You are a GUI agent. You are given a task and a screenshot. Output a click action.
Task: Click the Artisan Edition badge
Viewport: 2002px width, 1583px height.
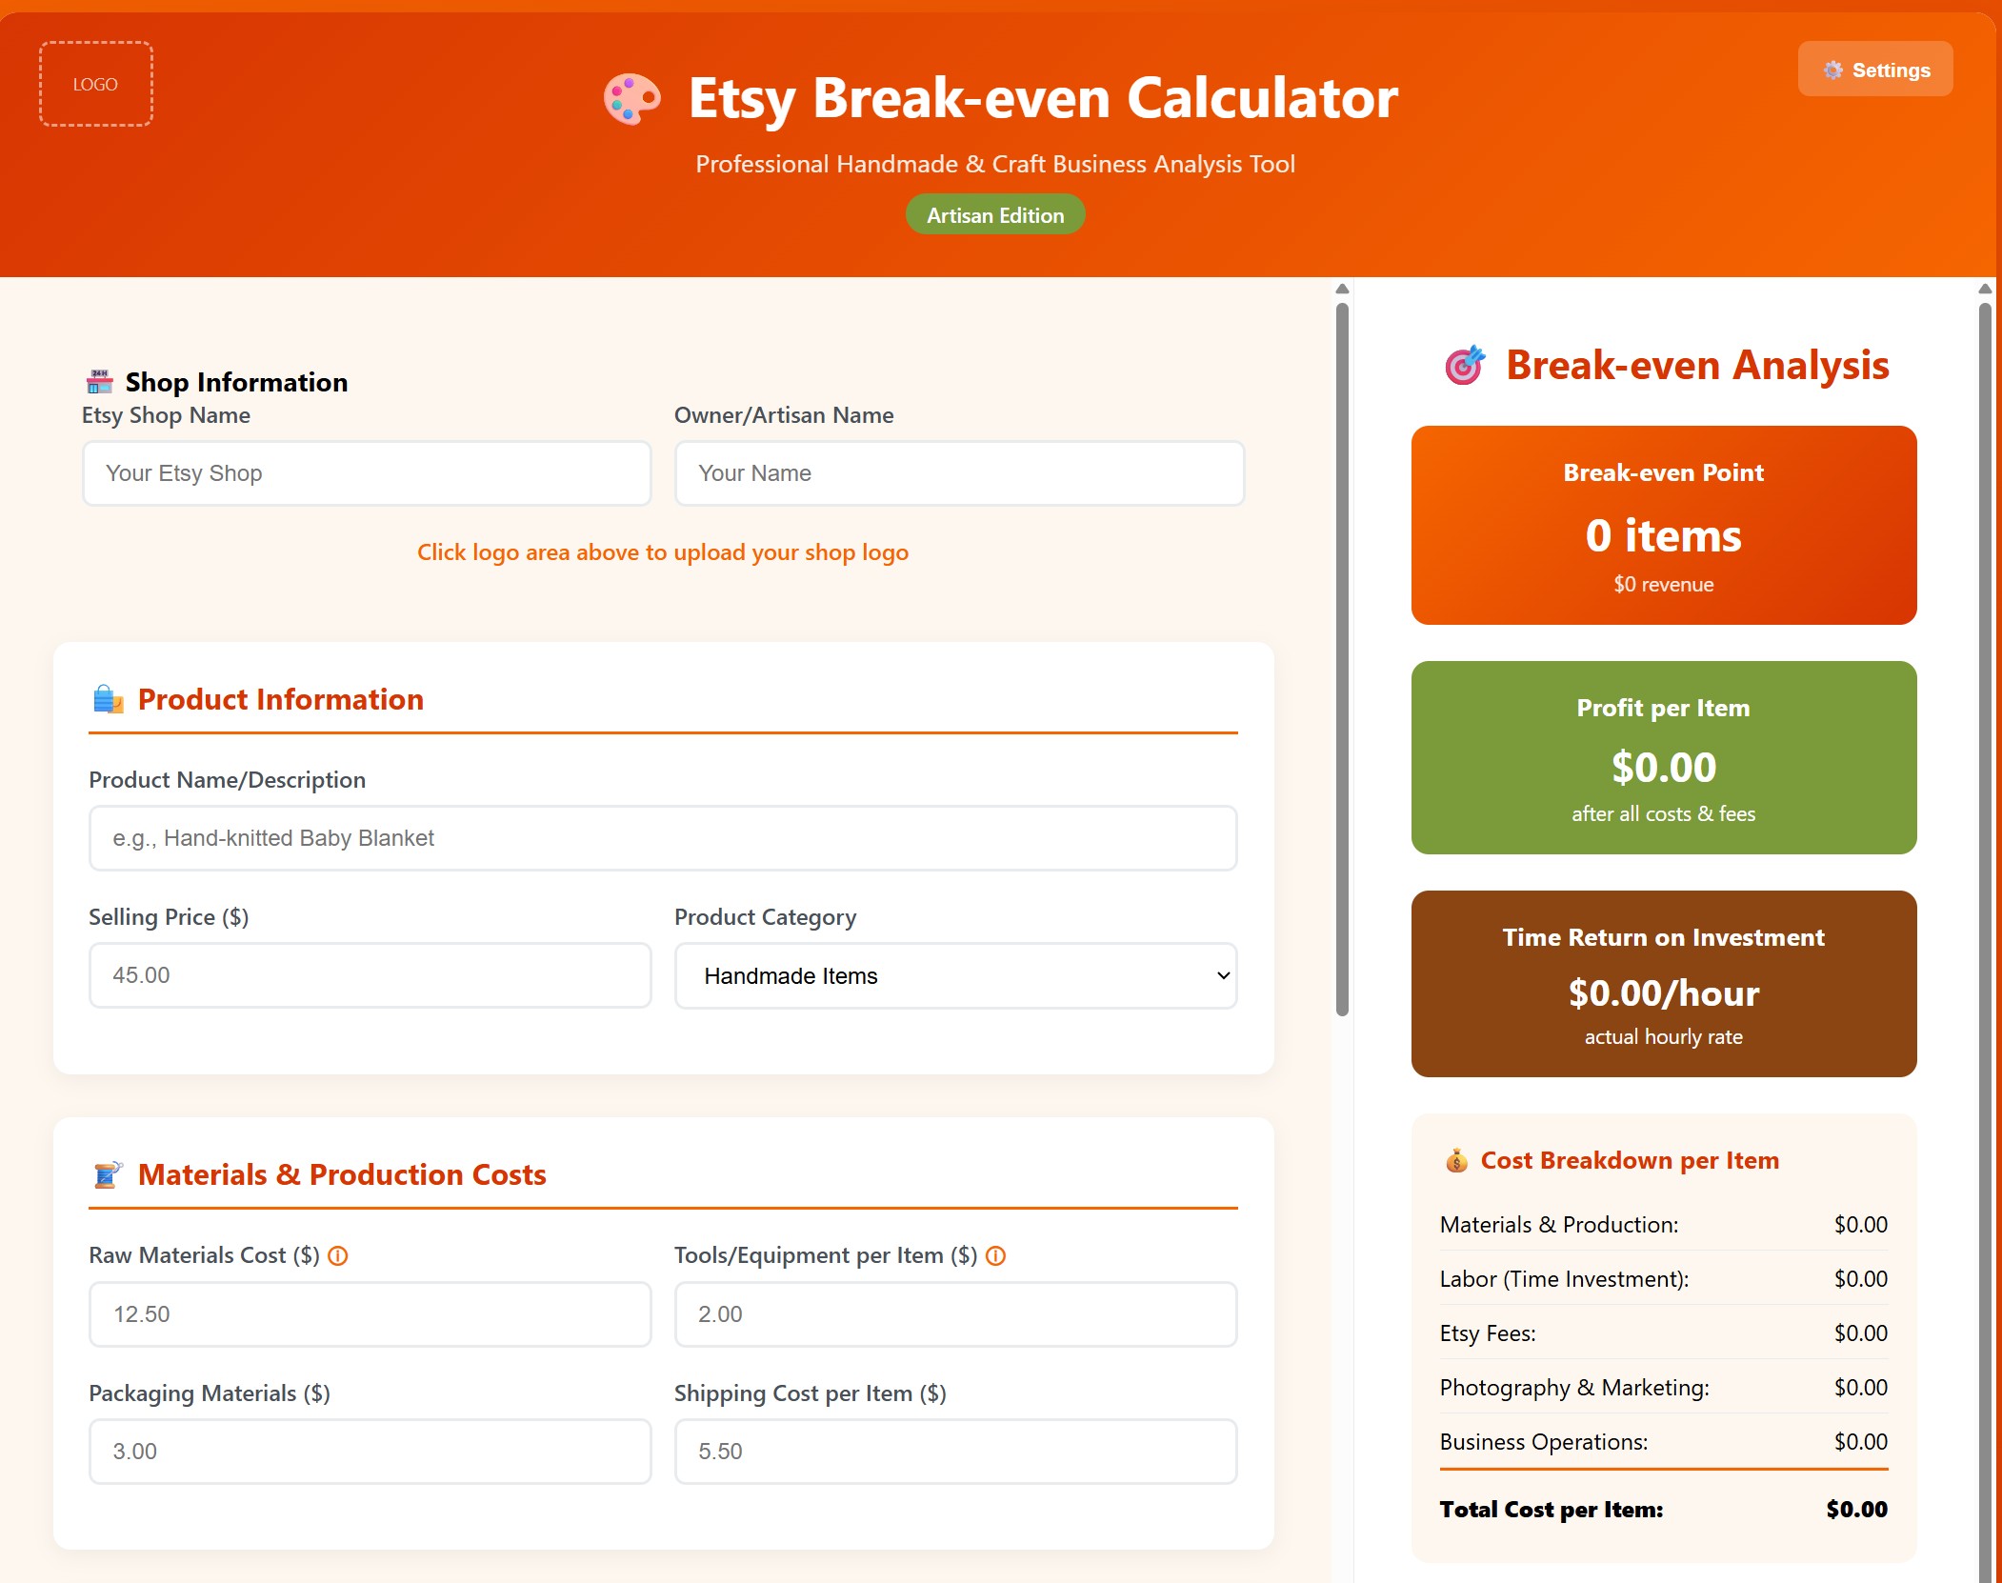point(994,214)
